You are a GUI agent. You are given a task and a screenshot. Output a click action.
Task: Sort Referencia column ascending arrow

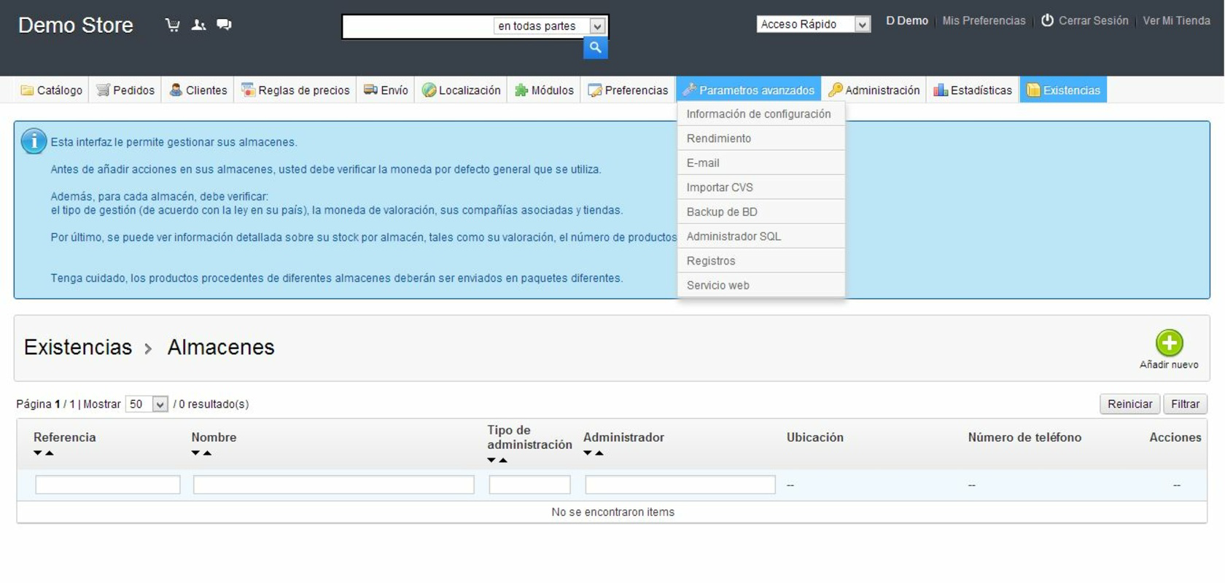click(x=50, y=453)
